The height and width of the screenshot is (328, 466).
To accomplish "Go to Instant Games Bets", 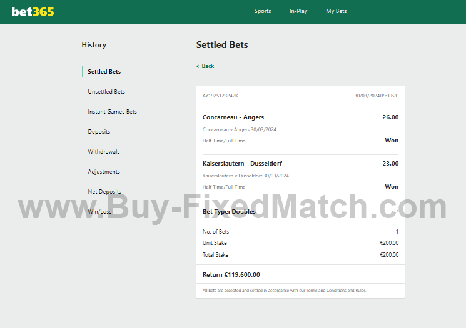I will point(112,112).
